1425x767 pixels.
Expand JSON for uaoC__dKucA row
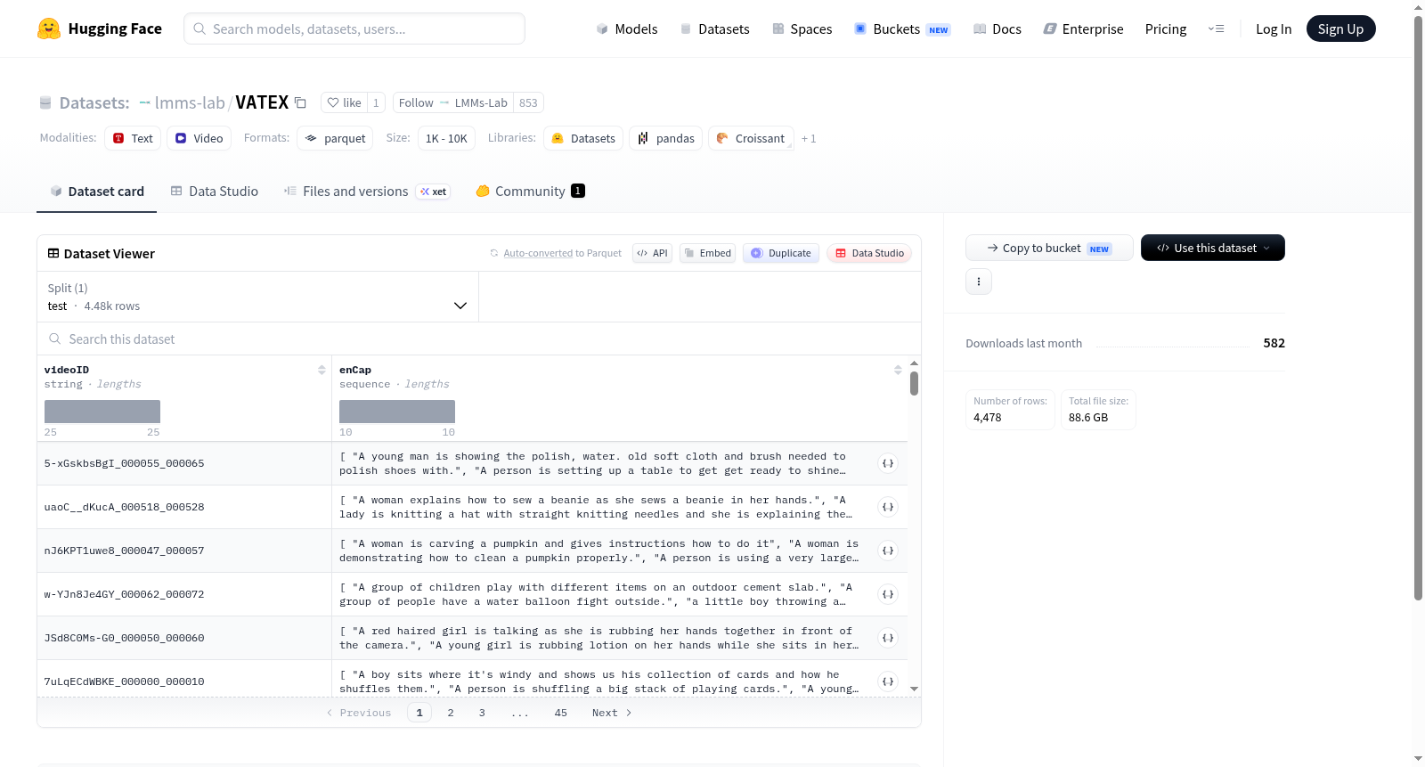pyautogui.click(x=888, y=507)
